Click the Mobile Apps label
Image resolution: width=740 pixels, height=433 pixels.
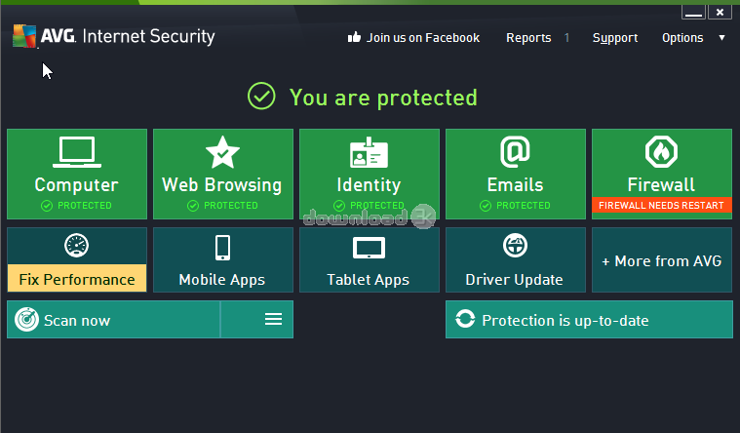[222, 280]
